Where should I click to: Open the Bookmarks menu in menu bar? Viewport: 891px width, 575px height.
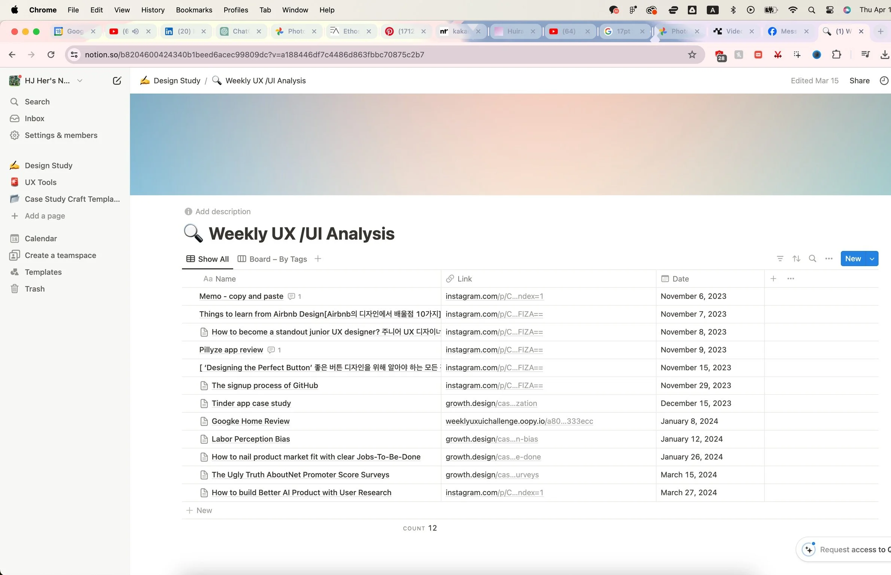pyautogui.click(x=194, y=10)
